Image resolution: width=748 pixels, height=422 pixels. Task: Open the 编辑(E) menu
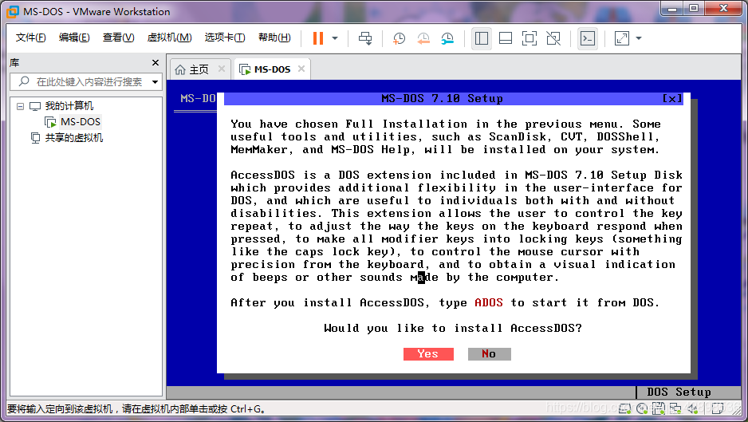tap(74, 37)
